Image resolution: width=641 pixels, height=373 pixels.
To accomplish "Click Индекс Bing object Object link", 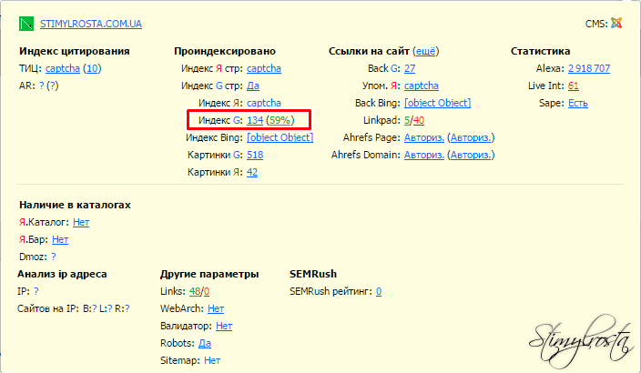I will click(x=280, y=137).
